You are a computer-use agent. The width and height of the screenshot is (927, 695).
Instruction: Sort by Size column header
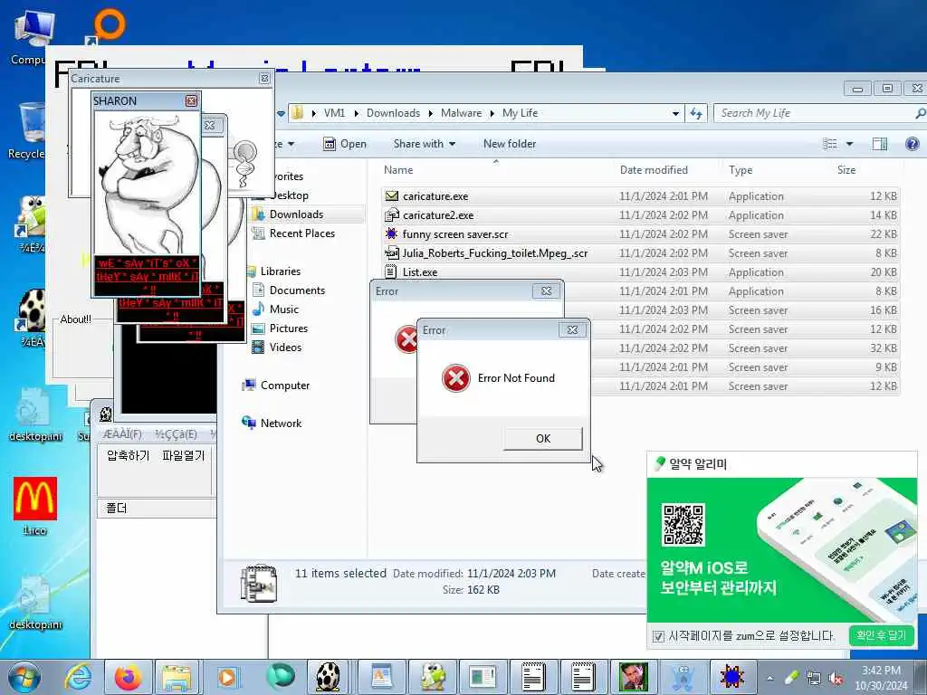846,170
